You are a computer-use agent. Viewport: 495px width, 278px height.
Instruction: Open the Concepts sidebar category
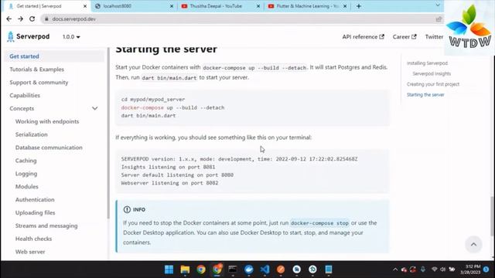click(22, 108)
